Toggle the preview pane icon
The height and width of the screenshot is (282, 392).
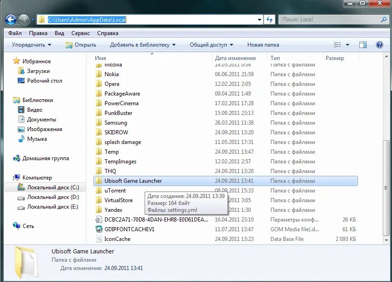[x=363, y=45]
